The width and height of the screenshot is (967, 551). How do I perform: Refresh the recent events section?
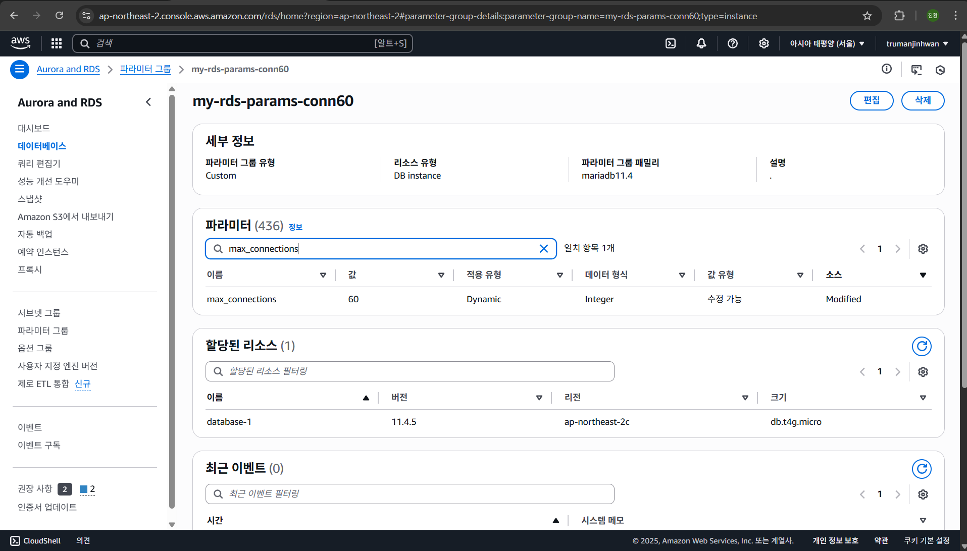(x=921, y=469)
